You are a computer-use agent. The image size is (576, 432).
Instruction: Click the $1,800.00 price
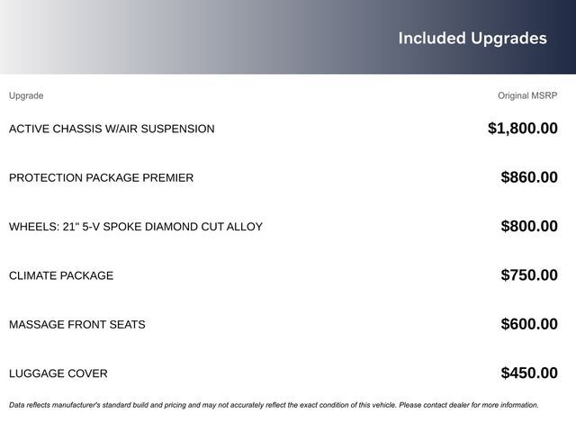(x=522, y=129)
